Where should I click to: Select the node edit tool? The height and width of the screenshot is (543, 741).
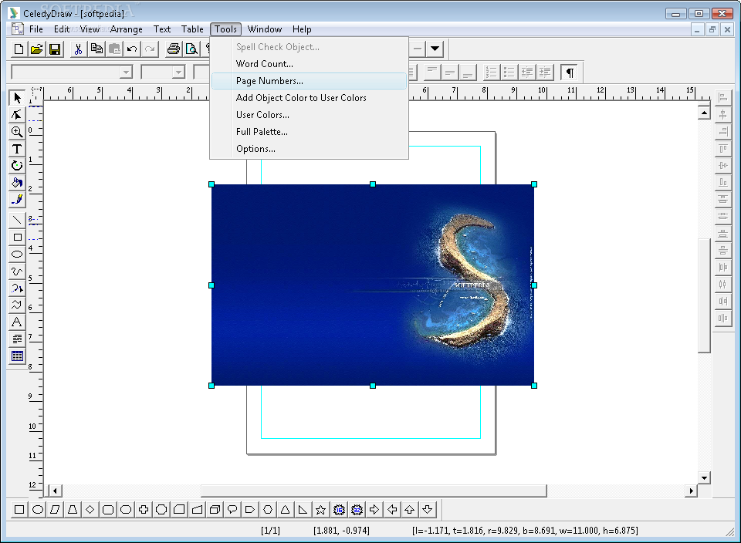(17, 115)
